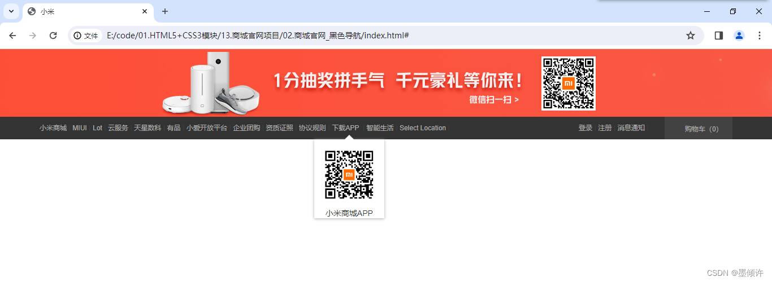
Task: Go to 企业团购 link
Action: (246, 128)
